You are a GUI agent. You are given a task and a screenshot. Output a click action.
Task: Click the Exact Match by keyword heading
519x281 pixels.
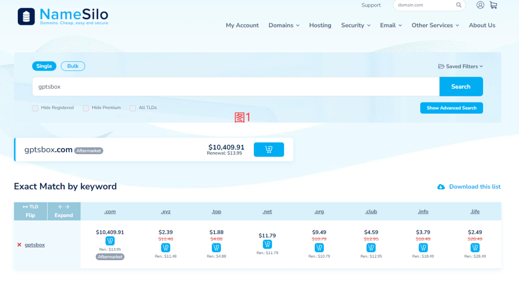pos(65,186)
